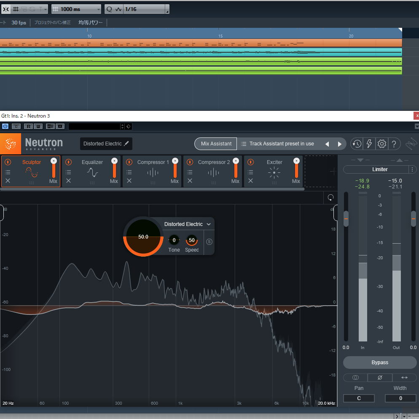Click the Distorted Electric preset name button
Viewport: 419px width, 419px height.
pyautogui.click(x=106, y=144)
